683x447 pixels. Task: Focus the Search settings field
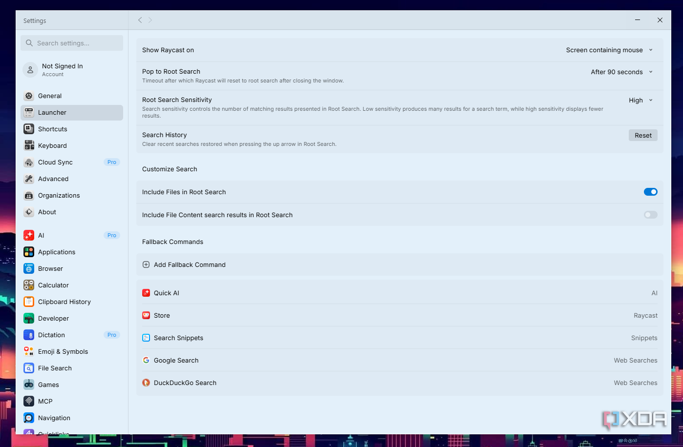coord(72,43)
